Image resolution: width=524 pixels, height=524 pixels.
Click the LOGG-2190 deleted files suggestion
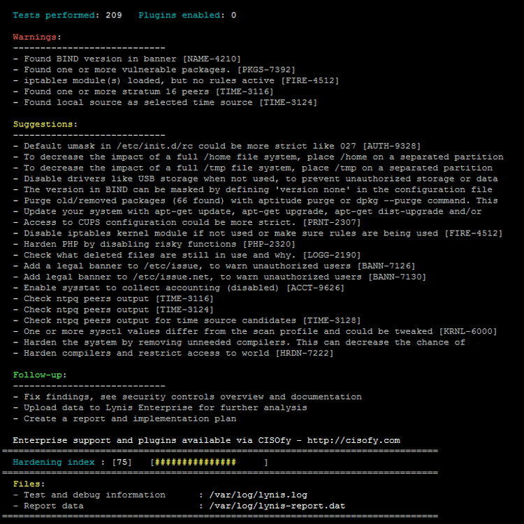(x=187, y=255)
